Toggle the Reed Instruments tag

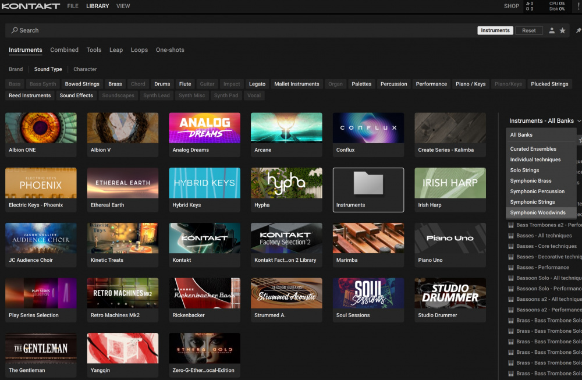click(x=30, y=95)
